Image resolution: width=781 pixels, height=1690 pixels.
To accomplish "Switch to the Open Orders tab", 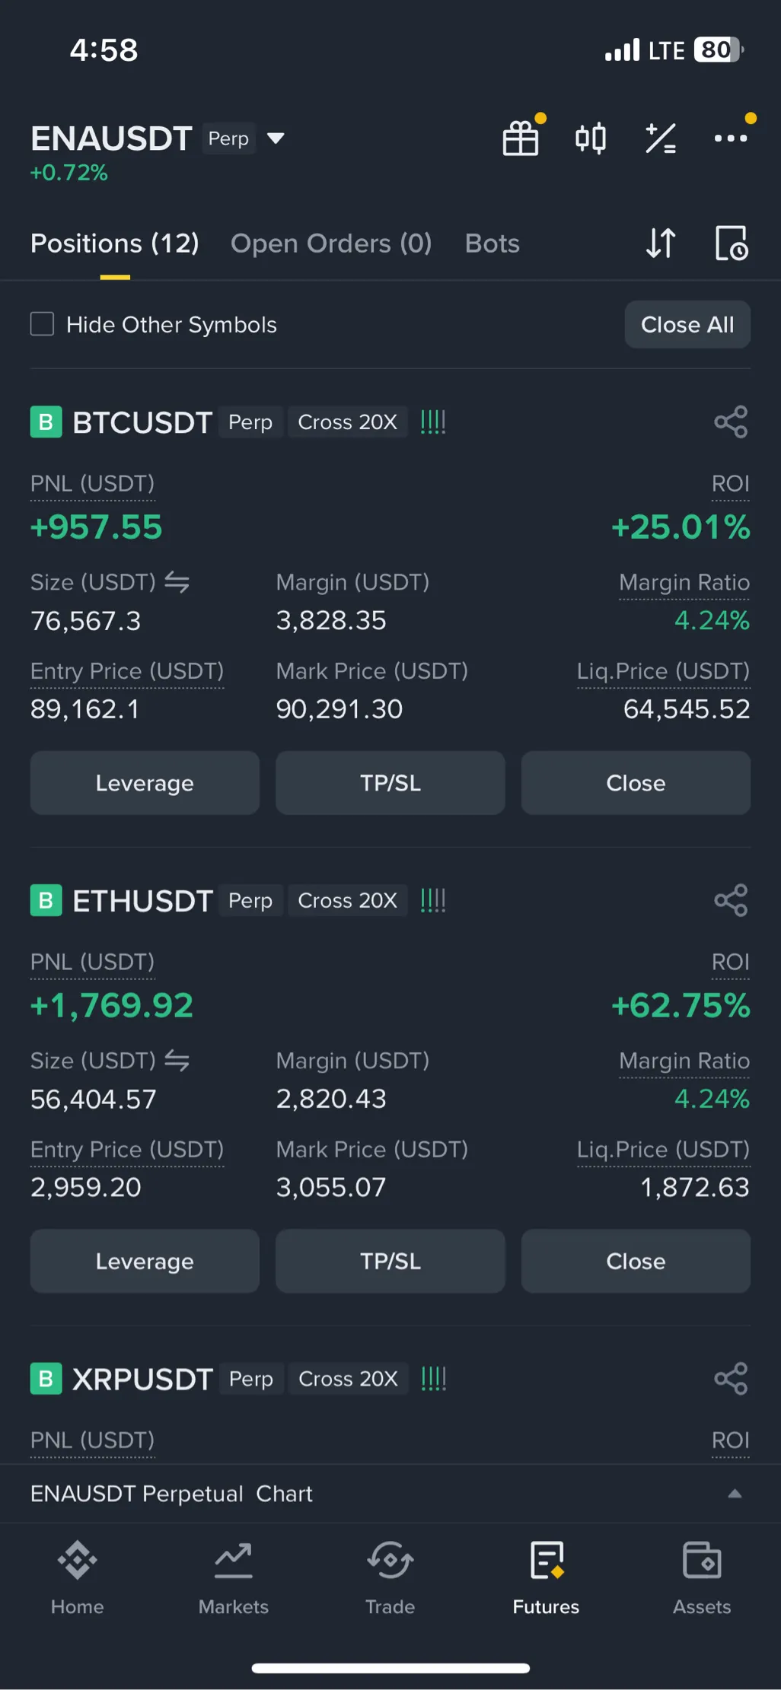I will 331,243.
